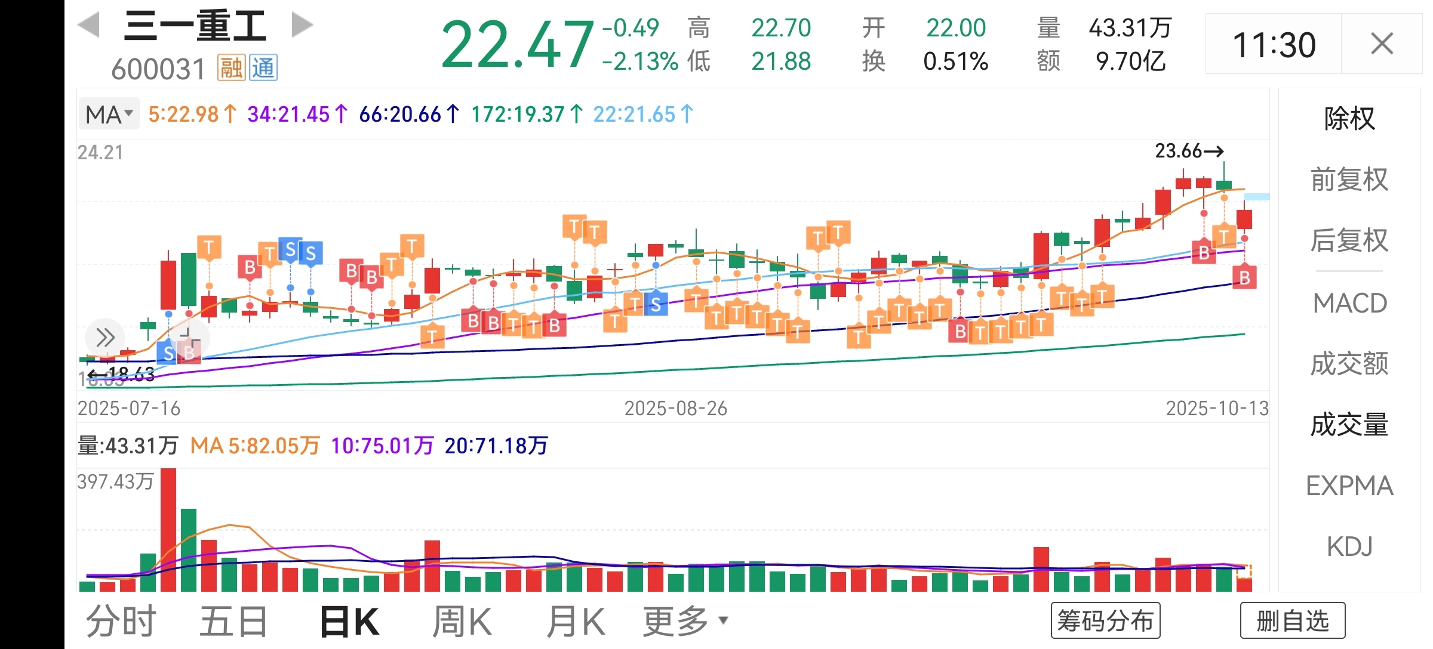
Task: Click 删自选 to remove from watchlist
Action: [1293, 621]
